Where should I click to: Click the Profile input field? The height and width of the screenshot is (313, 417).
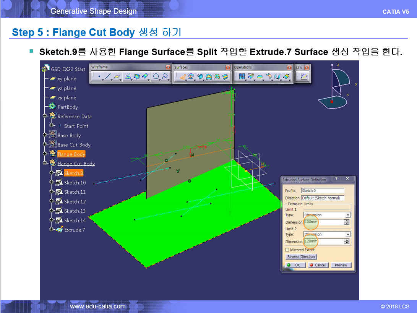pos(322,190)
